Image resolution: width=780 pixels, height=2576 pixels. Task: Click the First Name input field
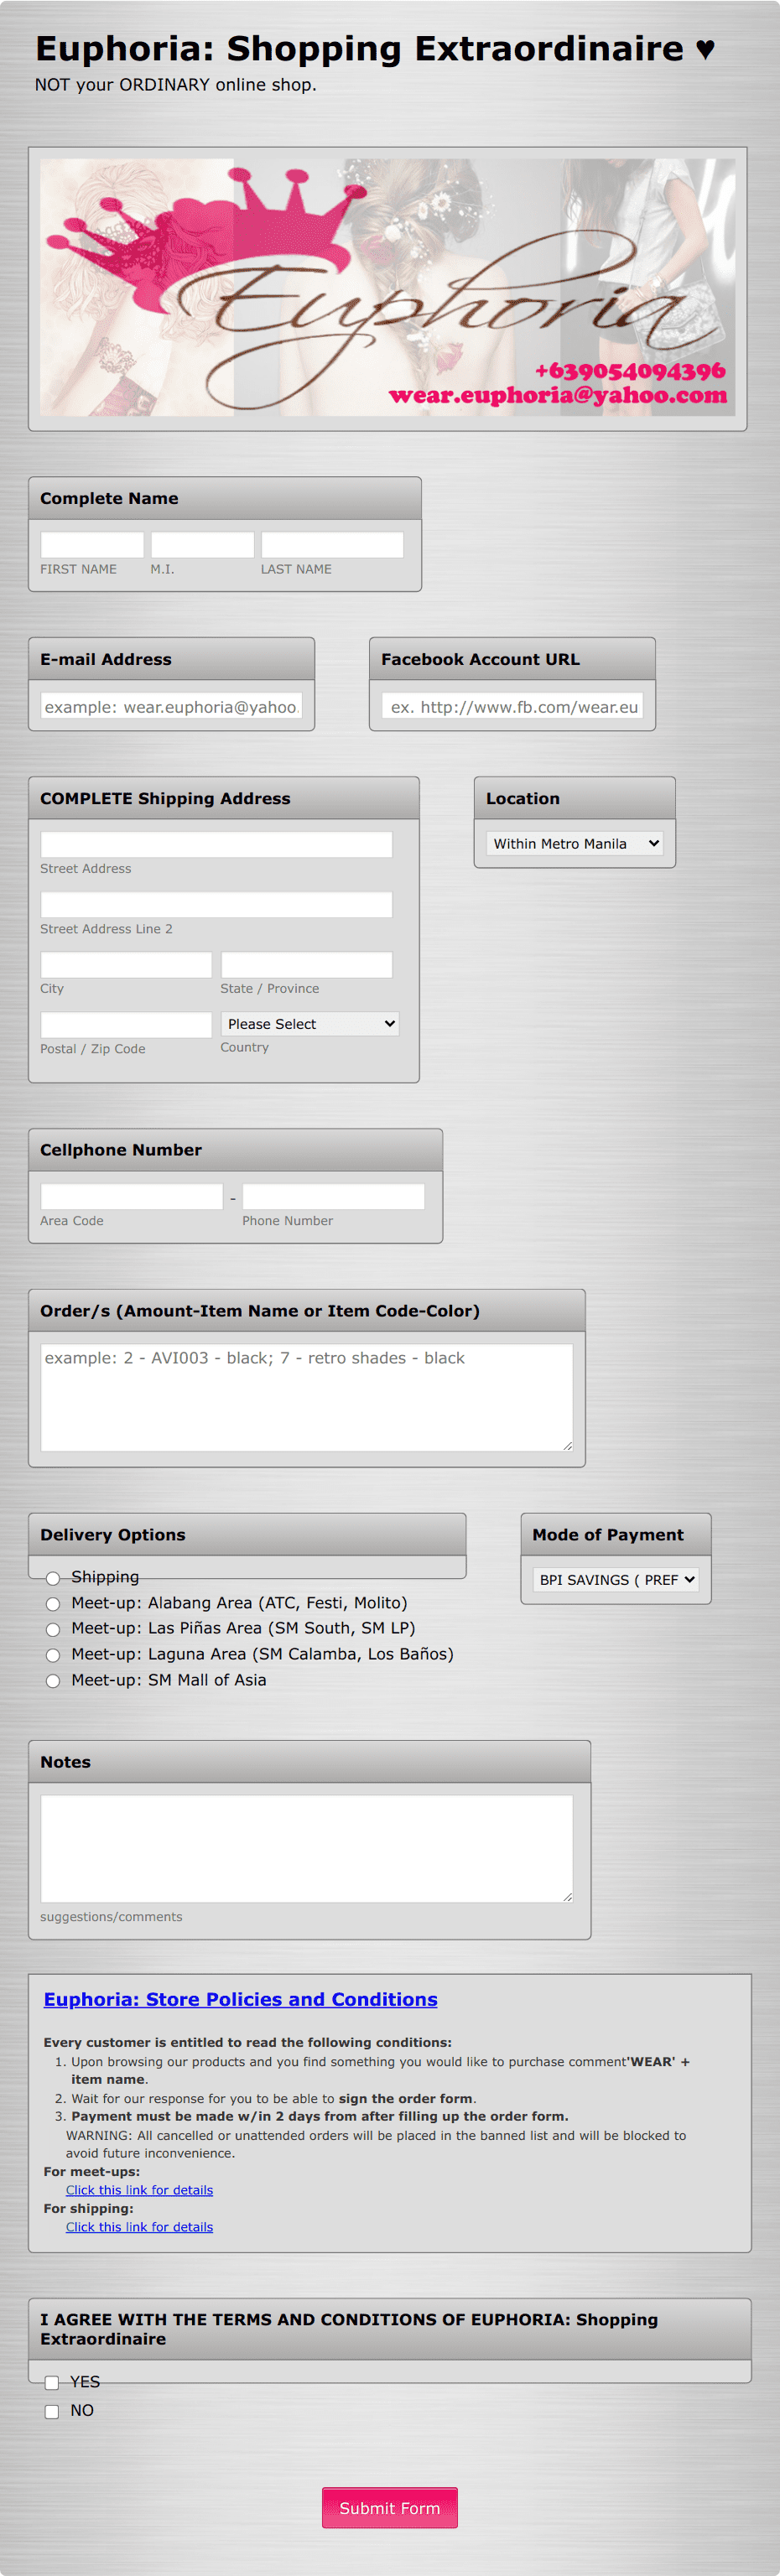(92, 544)
